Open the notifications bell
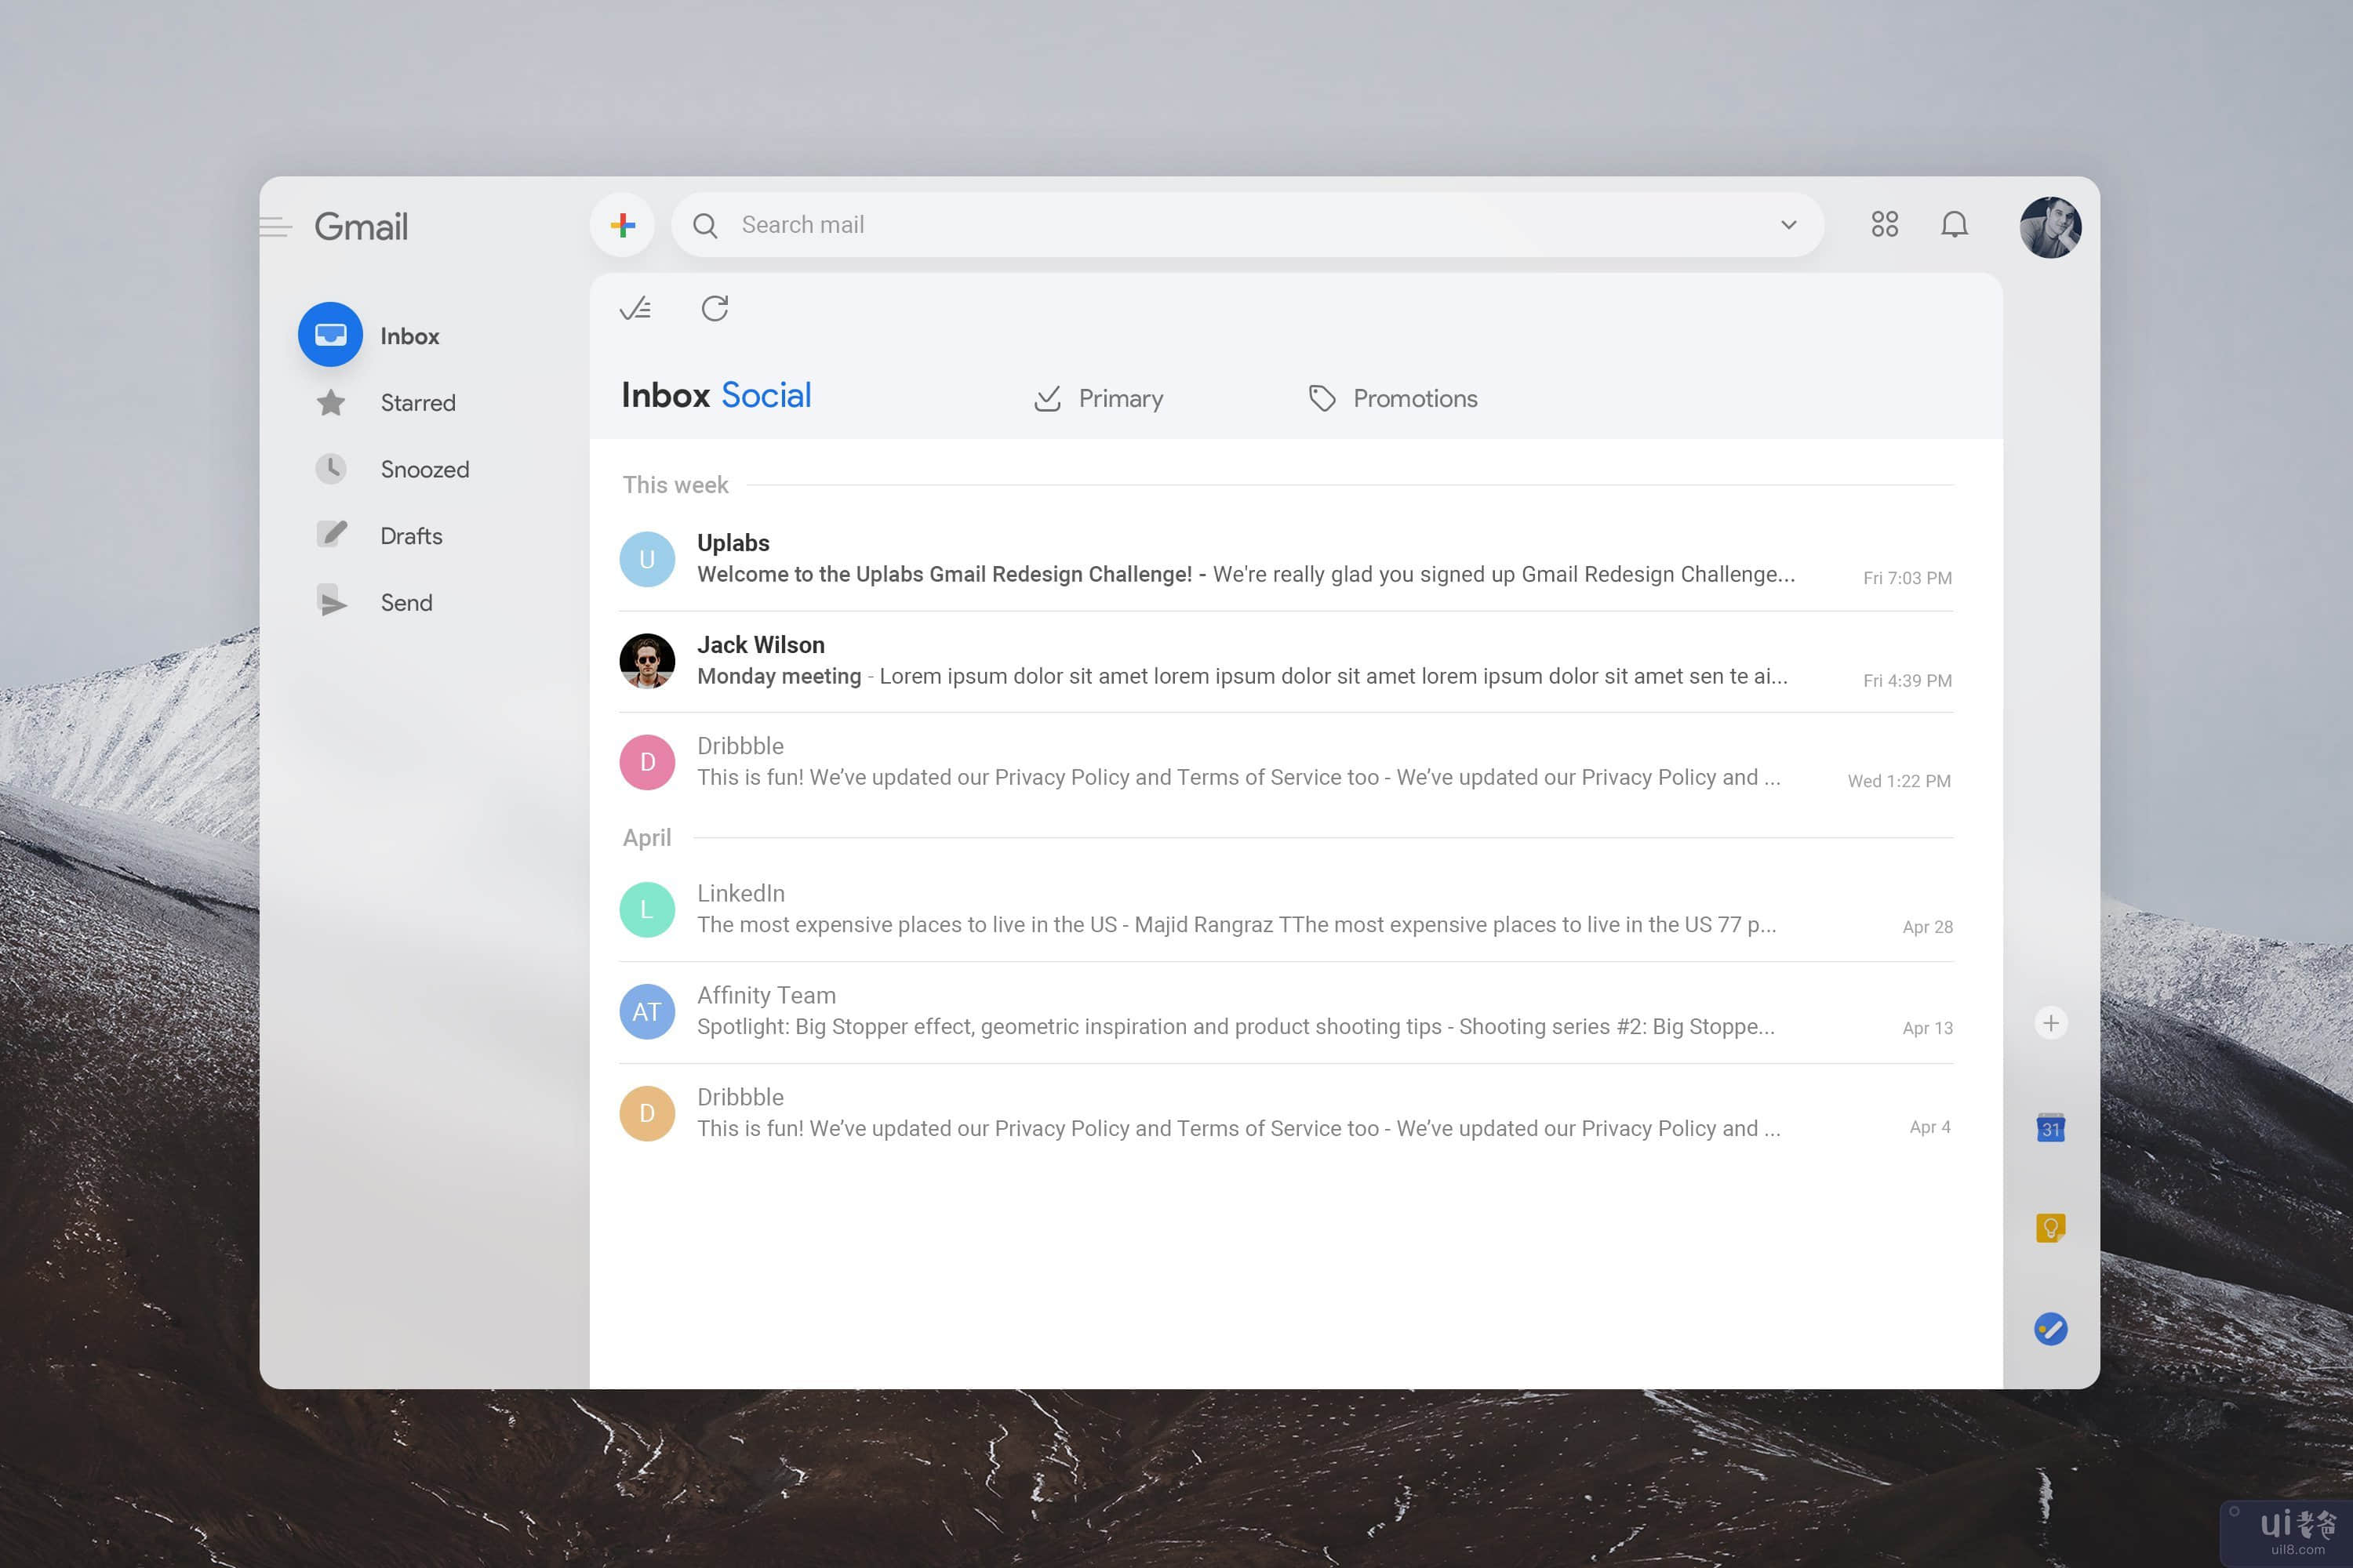 click(x=1954, y=224)
